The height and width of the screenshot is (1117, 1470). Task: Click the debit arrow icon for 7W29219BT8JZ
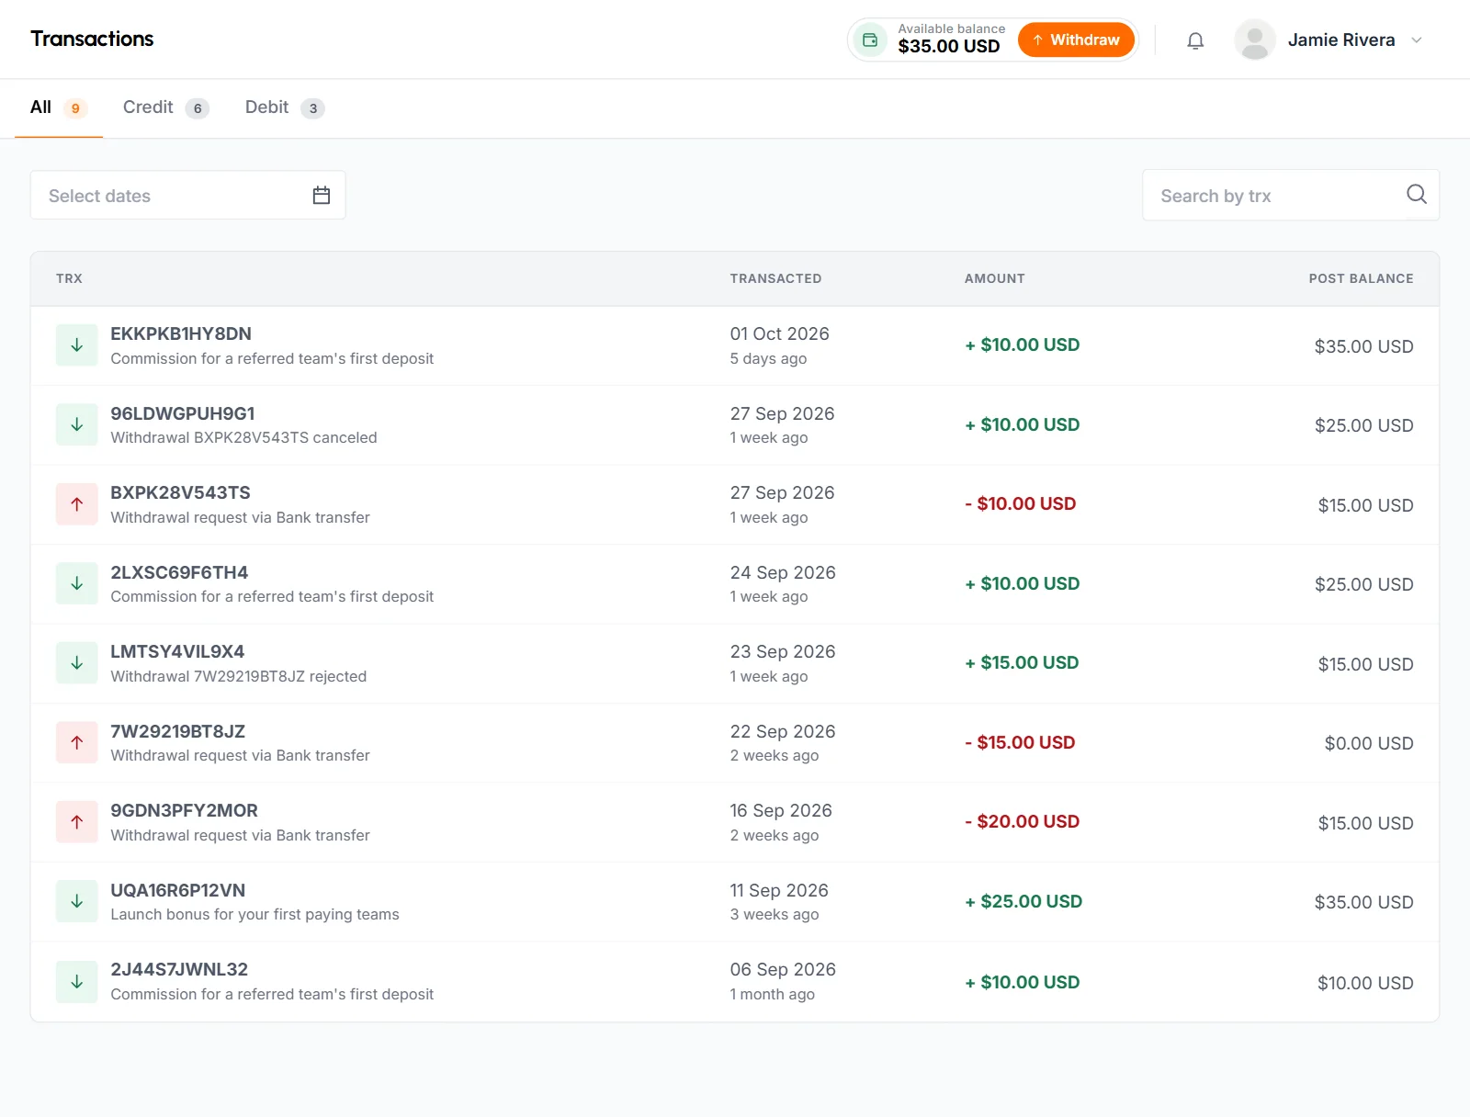point(77,742)
